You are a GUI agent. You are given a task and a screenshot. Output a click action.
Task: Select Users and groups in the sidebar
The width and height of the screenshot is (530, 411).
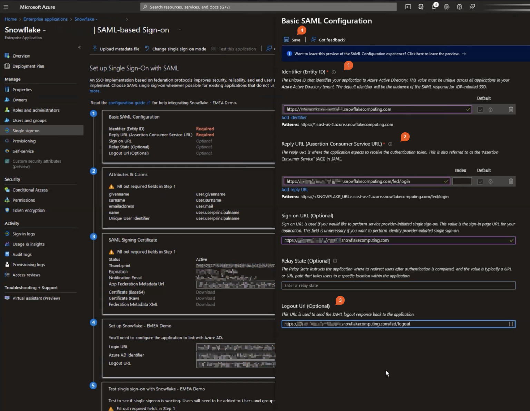click(x=29, y=120)
